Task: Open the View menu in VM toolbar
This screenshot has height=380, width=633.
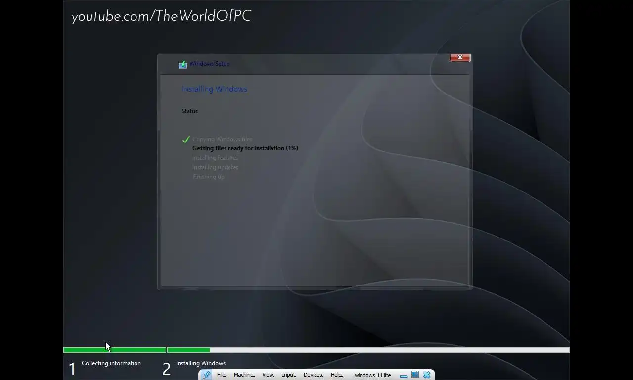Action: pyautogui.click(x=268, y=375)
